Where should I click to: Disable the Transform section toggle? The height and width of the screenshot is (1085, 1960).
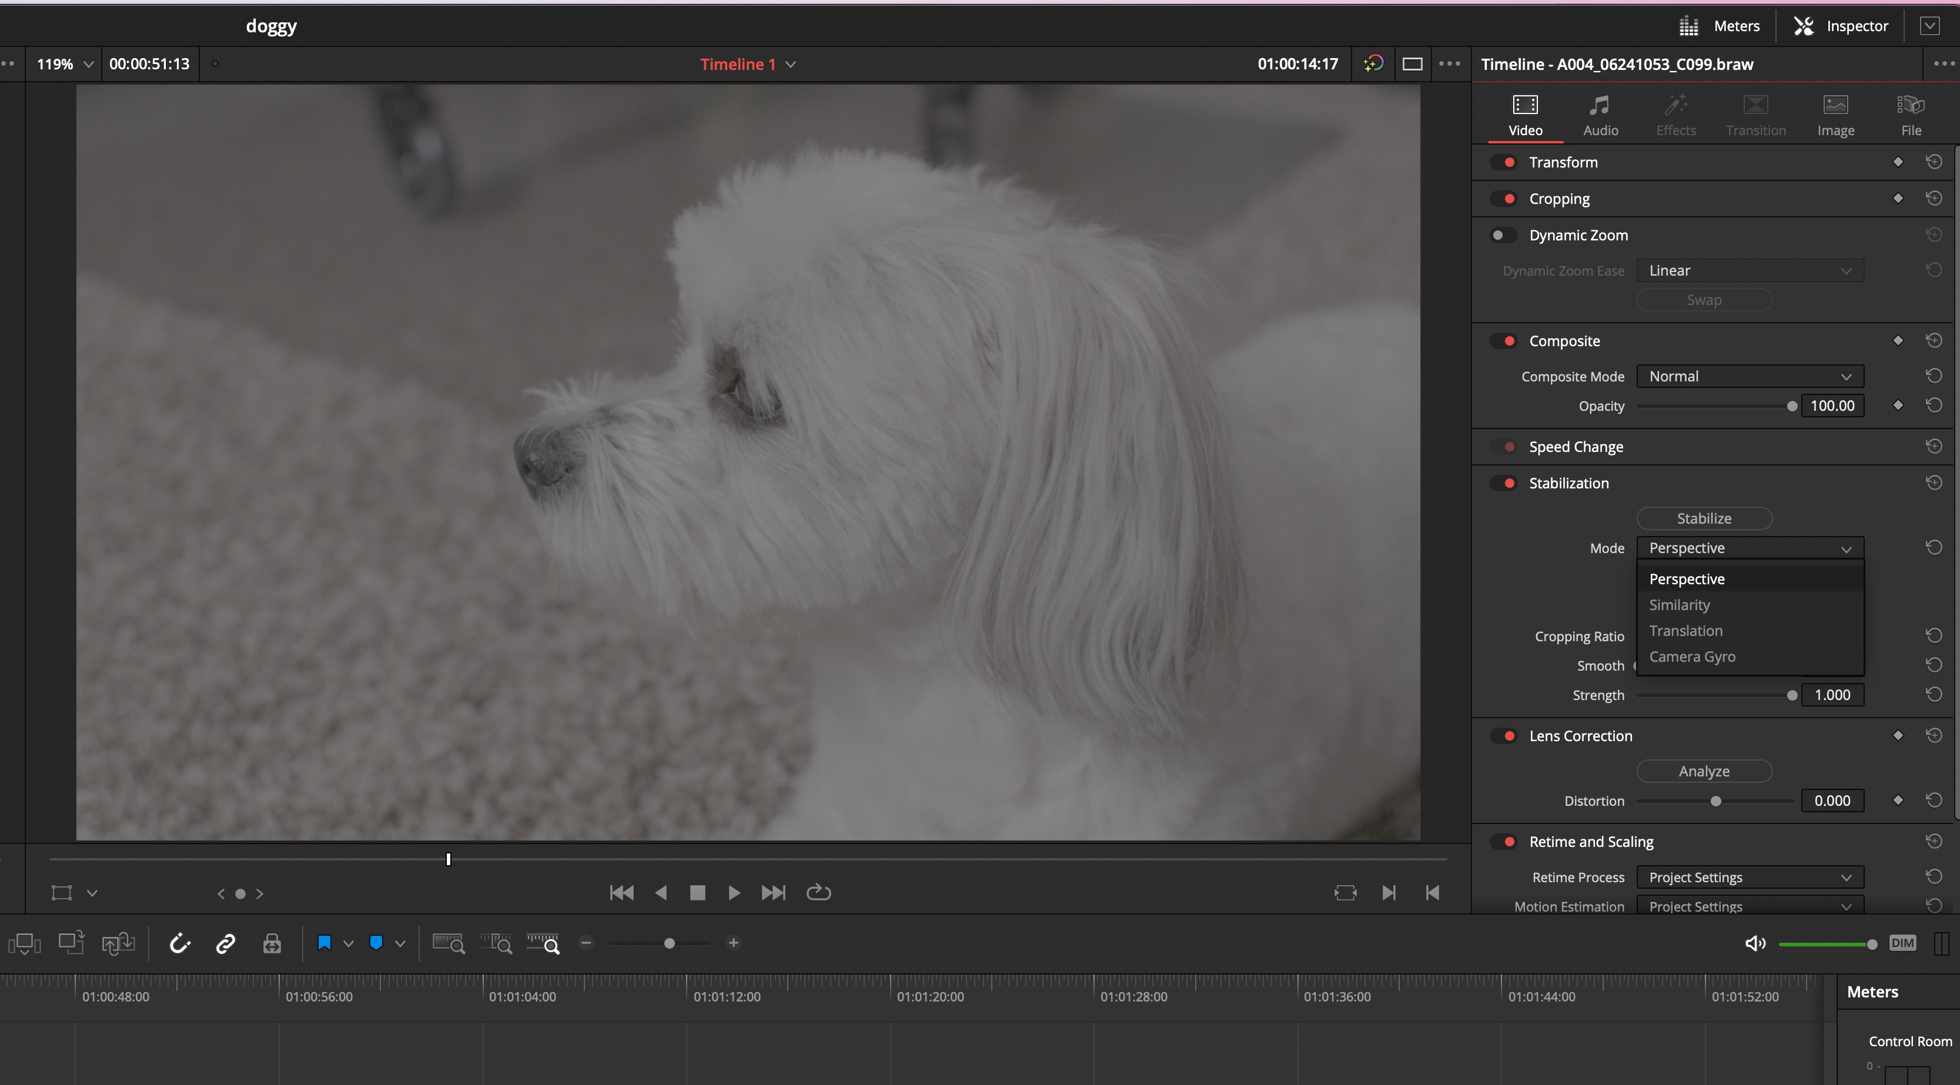coord(1504,162)
